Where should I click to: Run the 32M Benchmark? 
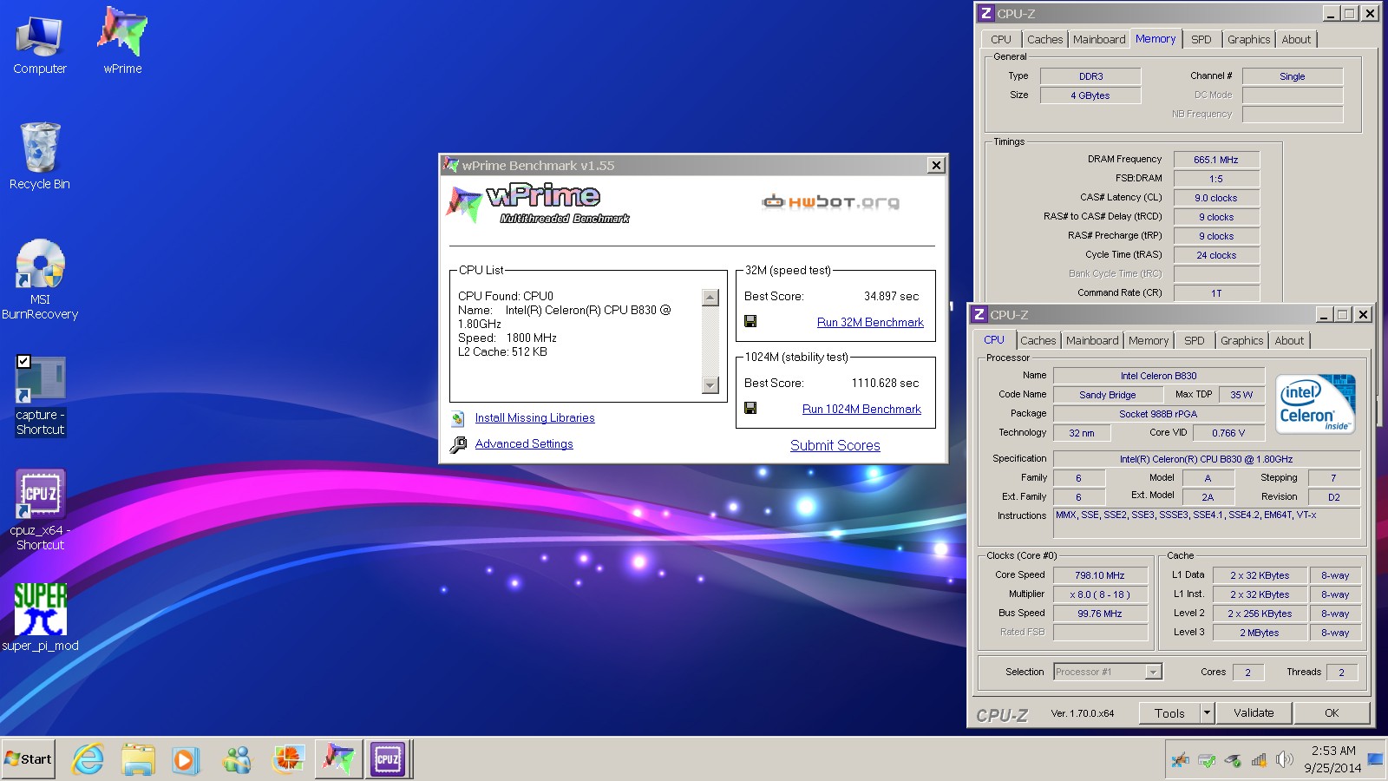point(870,322)
